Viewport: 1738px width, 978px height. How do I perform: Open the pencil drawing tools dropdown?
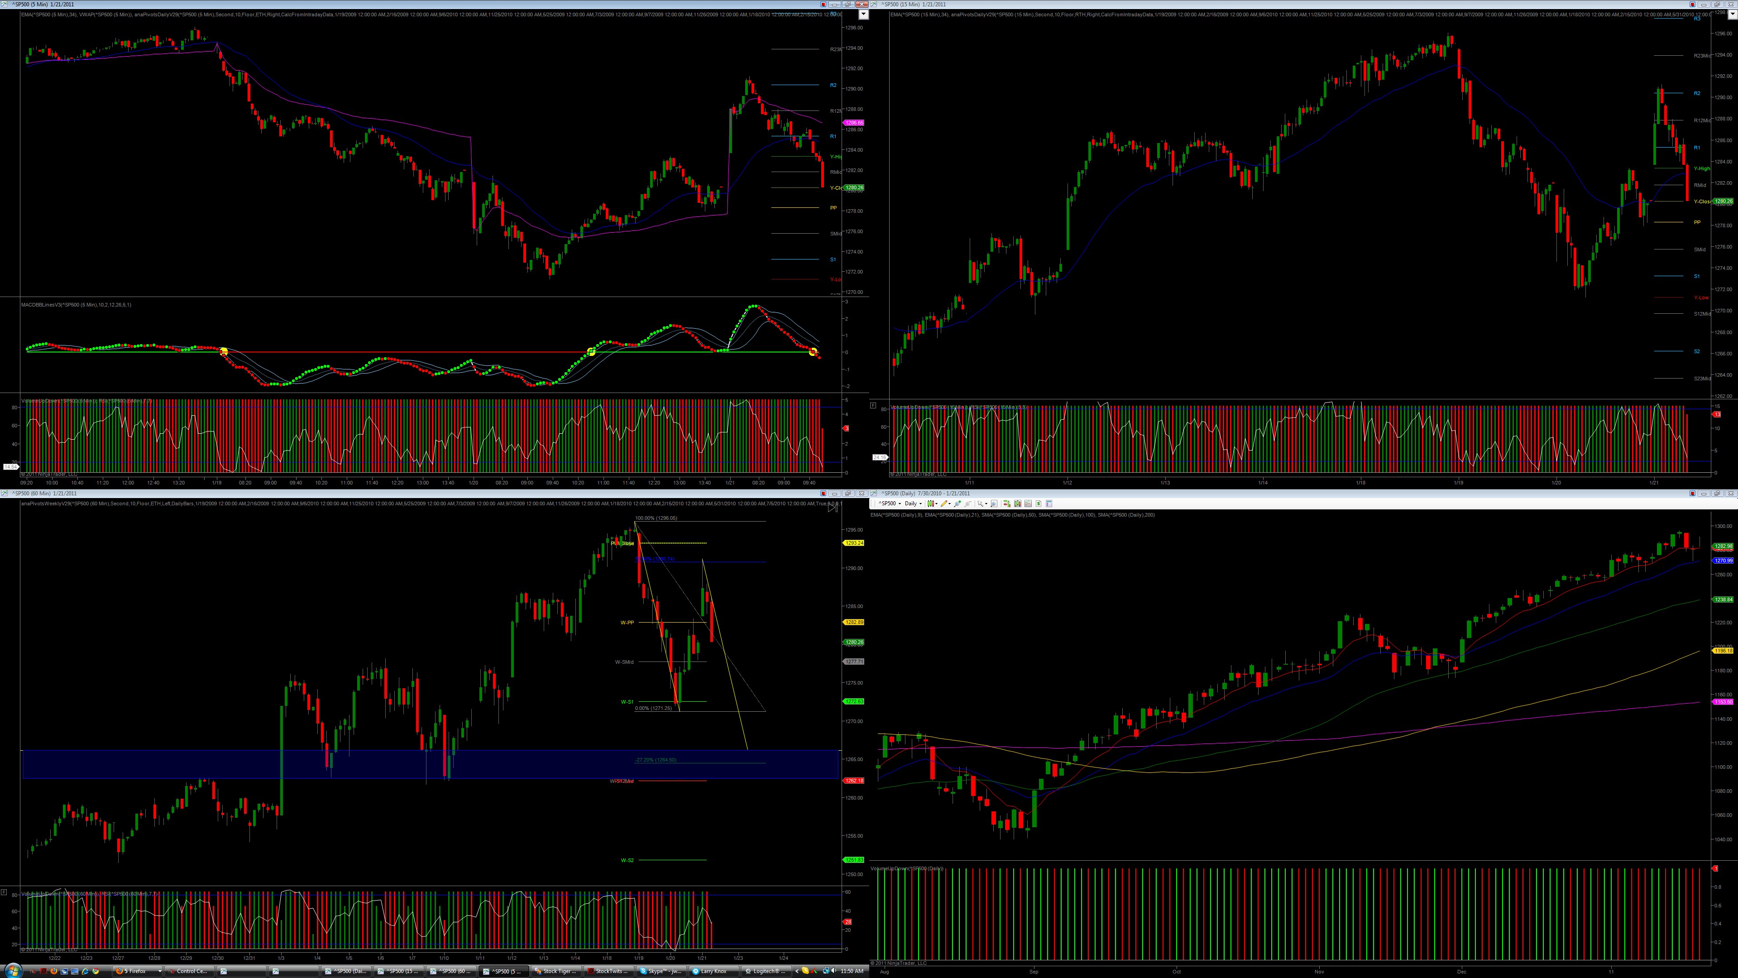pyautogui.click(x=947, y=503)
